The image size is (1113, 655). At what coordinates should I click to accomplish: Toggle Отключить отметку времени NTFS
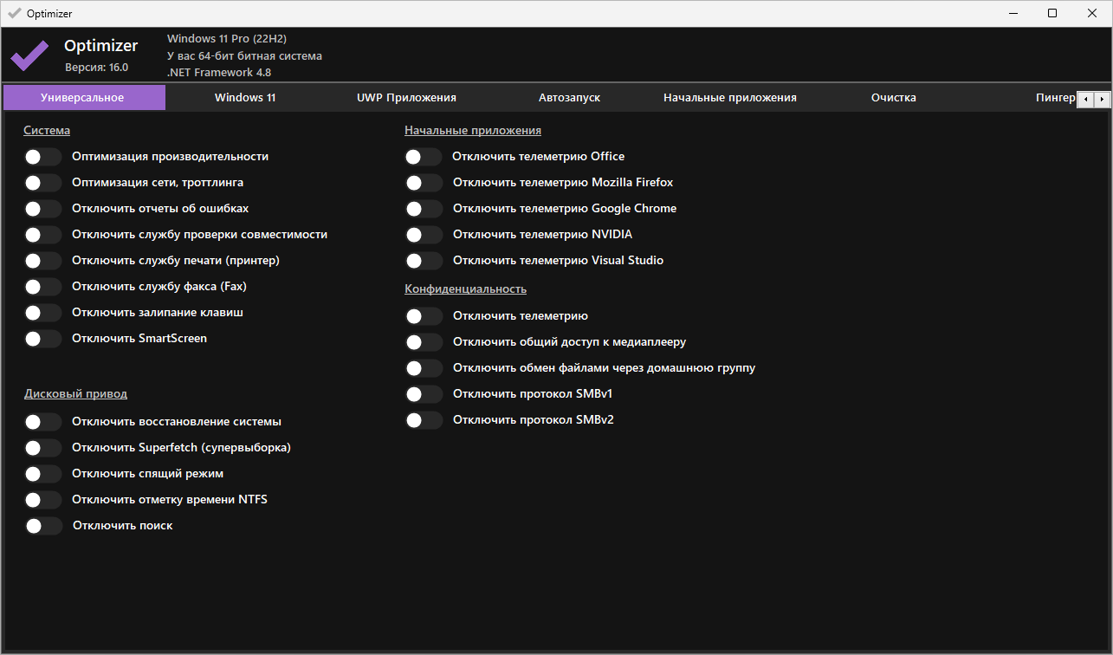tap(42, 500)
